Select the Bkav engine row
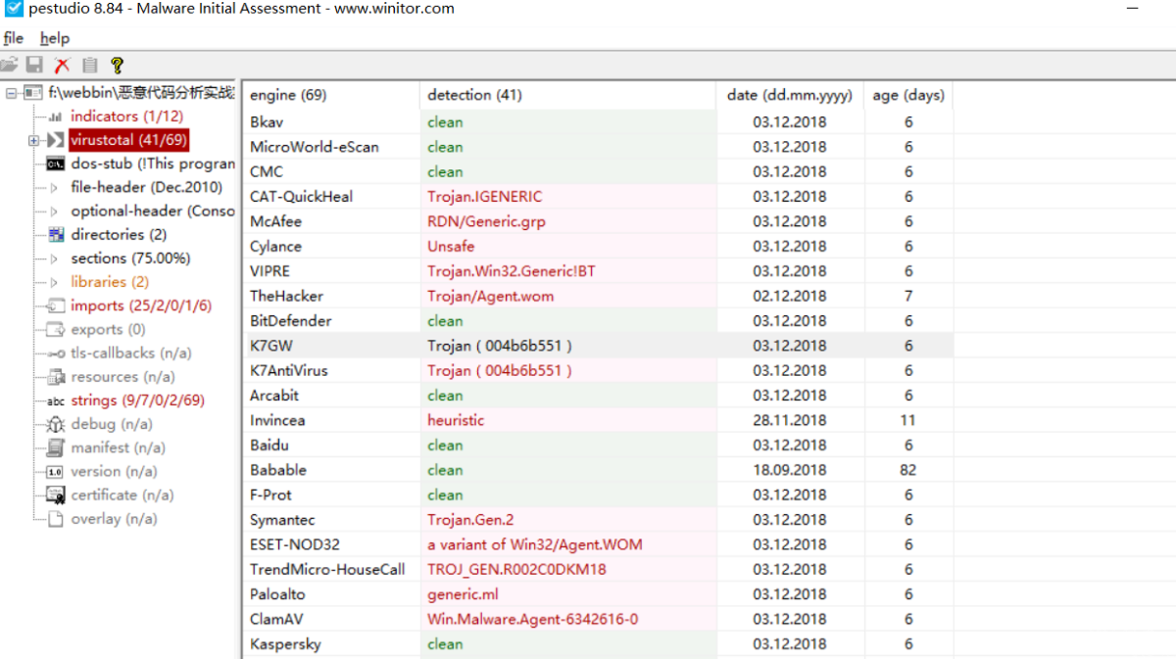The width and height of the screenshot is (1176, 659). 598,122
